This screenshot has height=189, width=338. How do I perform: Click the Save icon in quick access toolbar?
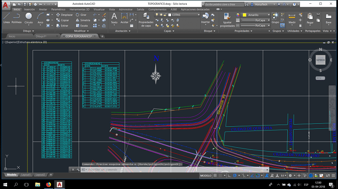pos(25,4)
